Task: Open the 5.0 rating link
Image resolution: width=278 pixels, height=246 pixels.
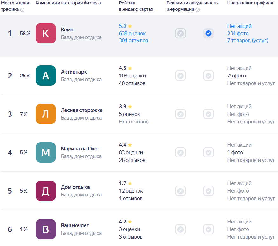Action: pos(123,26)
